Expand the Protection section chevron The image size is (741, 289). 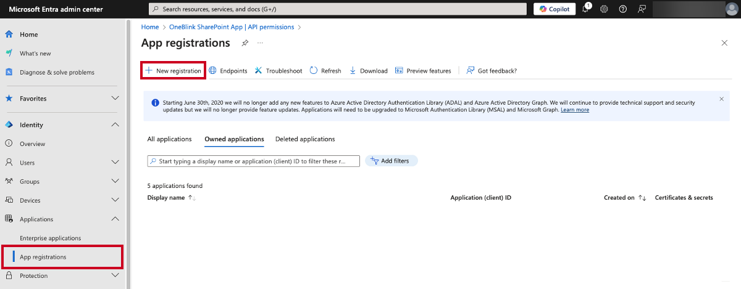(x=115, y=276)
